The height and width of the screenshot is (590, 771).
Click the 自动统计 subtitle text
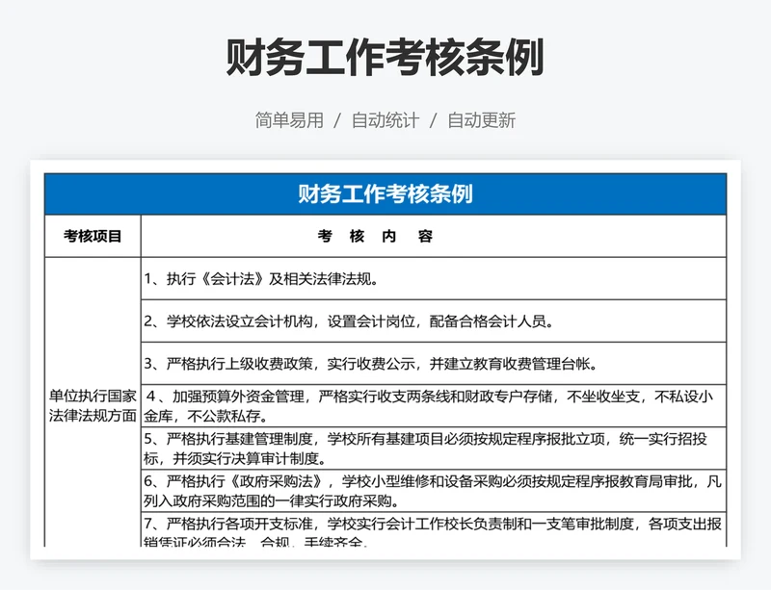[385, 120]
